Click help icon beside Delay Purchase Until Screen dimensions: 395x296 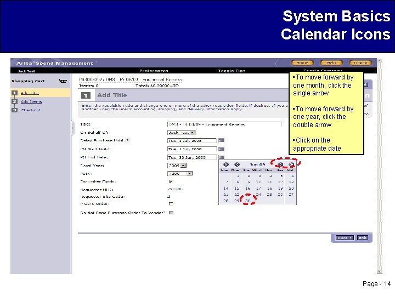coord(128,140)
